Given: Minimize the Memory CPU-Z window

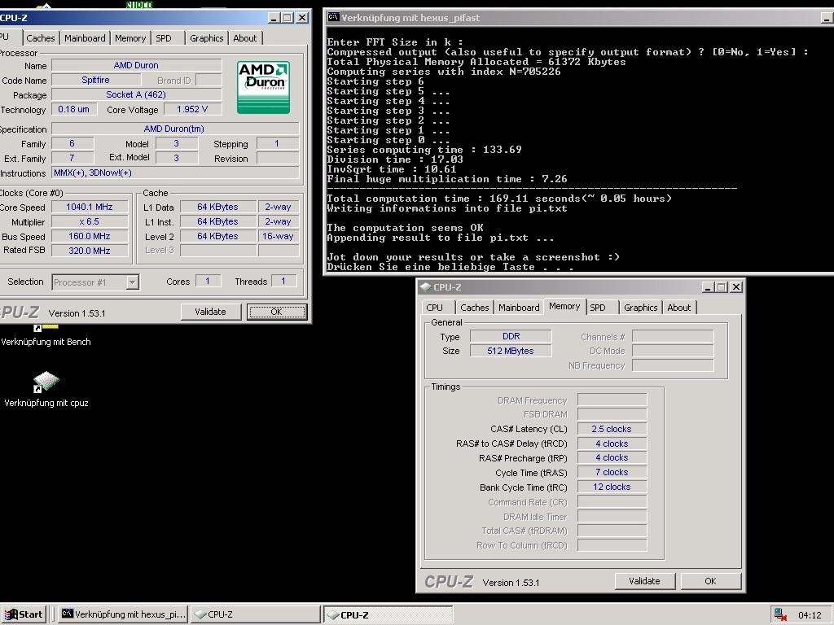Looking at the screenshot, I should pos(708,287).
